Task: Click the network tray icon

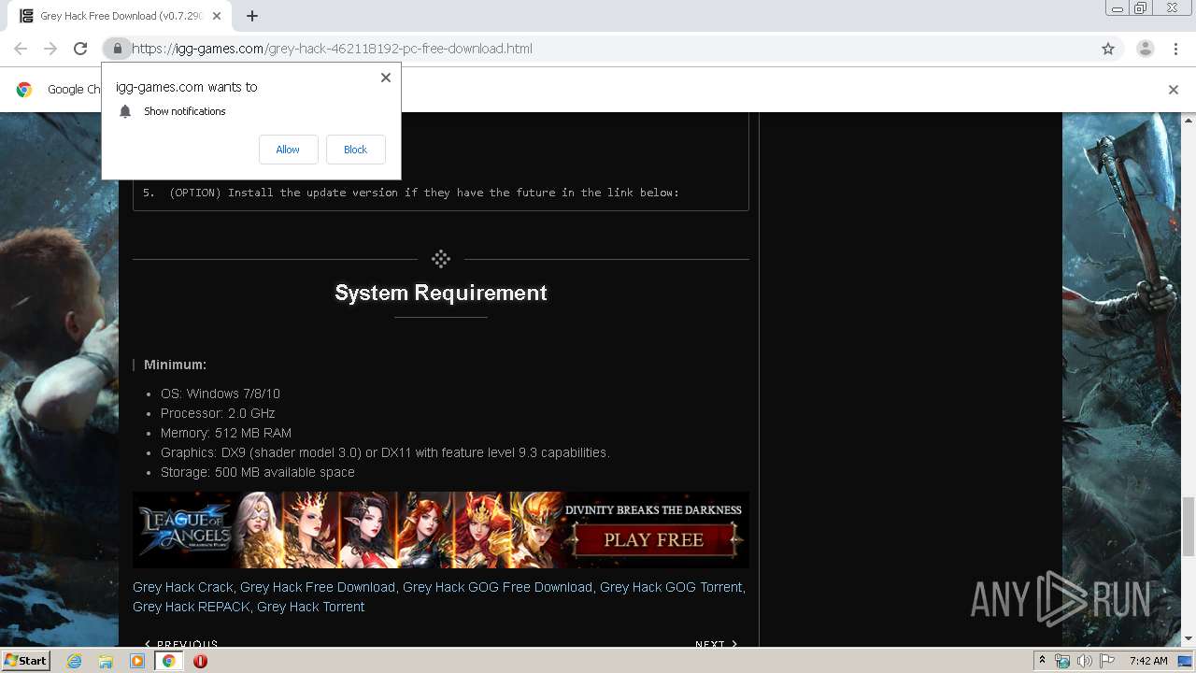Action: pos(1062,661)
